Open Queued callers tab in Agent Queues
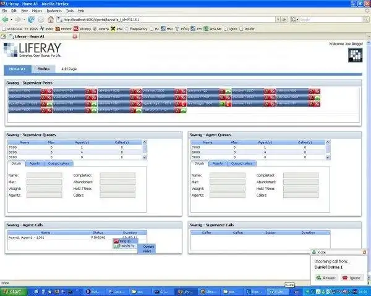Image resolution: width=371 pixels, height=296 pixels. [242, 163]
